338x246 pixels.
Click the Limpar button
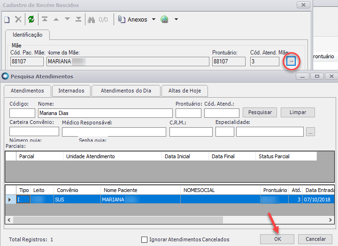pyautogui.click(x=298, y=112)
